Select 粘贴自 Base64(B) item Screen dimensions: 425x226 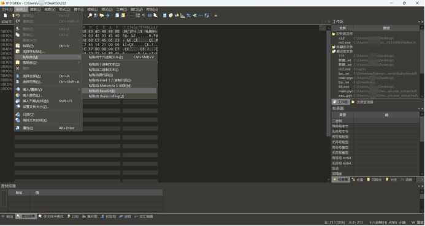tap(119, 91)
